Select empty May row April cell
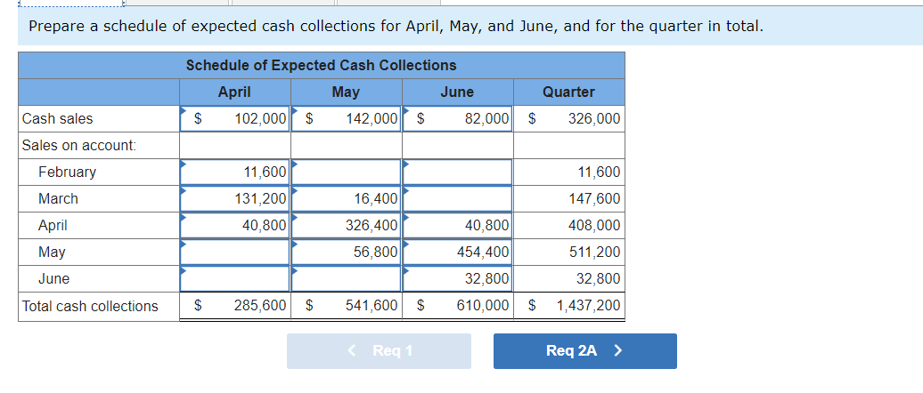Screen dimensions: 923x393 [x=235, y=252]
